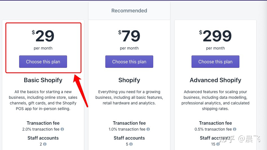Image resolution: width=267 pixels, height=150 pixels.
Task: Select the middle Shopify plan title
Action: [x=129, y=80]
